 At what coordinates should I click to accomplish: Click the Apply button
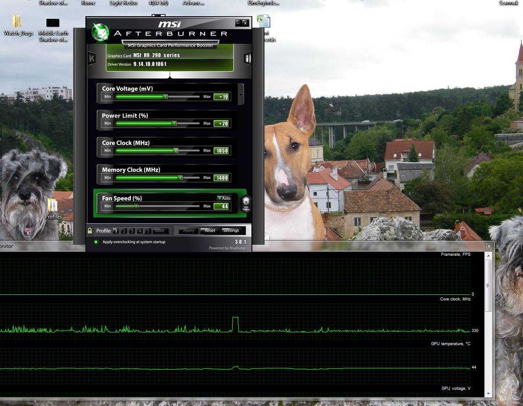coord(188,230)
